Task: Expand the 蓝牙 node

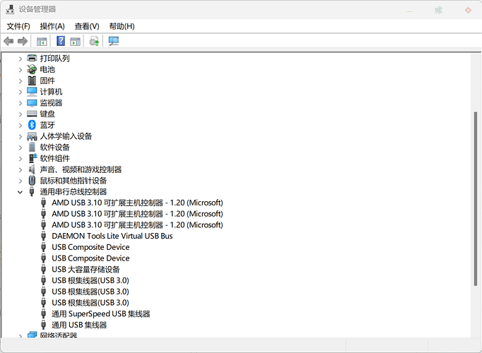Action: pos(20,125)
